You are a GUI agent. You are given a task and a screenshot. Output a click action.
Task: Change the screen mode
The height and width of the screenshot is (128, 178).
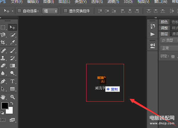pyautogui.click(x=12, y=120)
